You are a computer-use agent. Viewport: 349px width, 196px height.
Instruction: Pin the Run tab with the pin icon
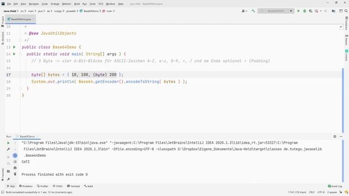9,179
